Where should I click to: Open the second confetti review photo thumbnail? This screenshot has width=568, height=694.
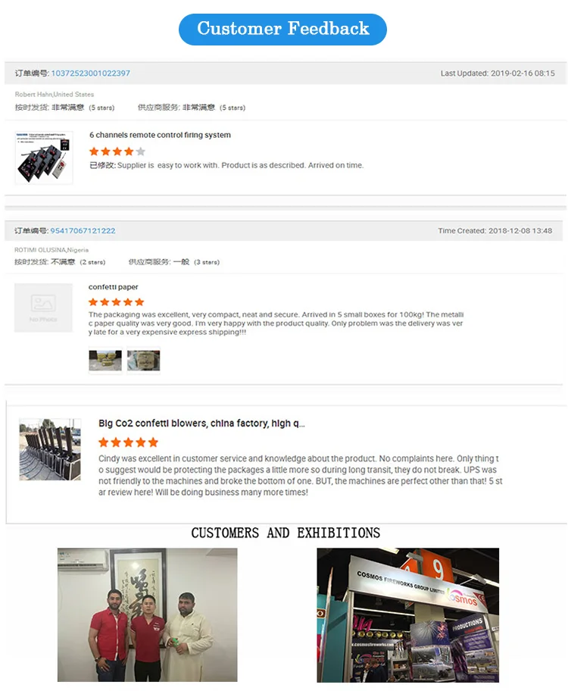[x=144, y=361]
